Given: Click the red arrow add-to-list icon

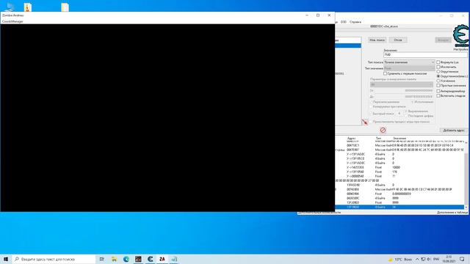Looking at the screenshot, I should (x=364, y=122).
